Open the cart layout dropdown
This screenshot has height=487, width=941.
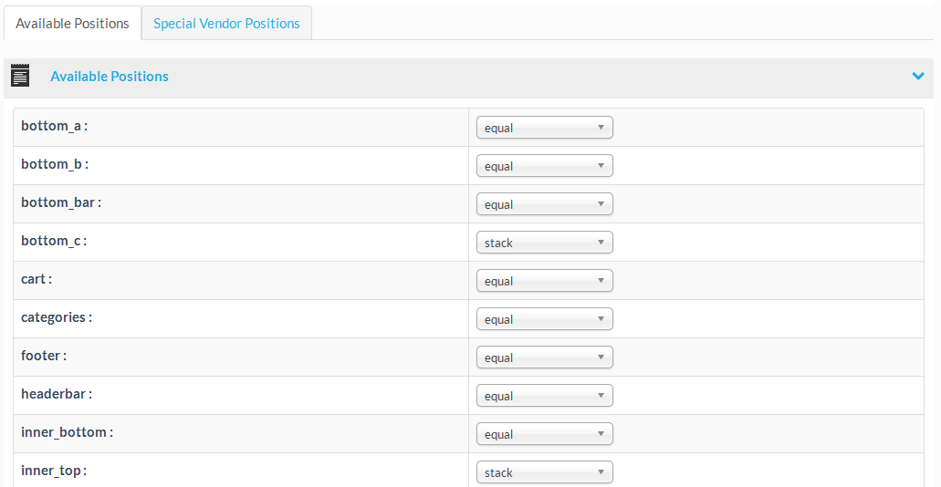[544, 281]
